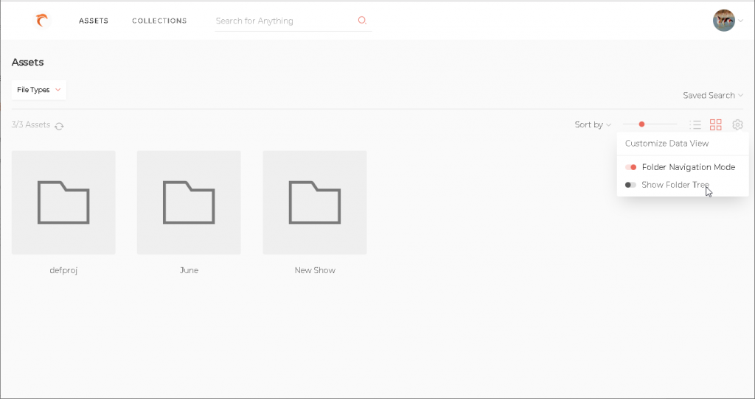
Task: Click the Assets page heading
Action: coord(27,63)
